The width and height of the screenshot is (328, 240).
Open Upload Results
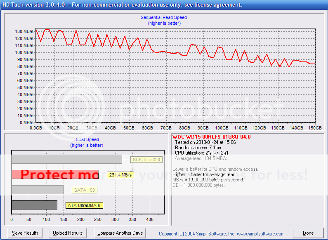(68, 233)
